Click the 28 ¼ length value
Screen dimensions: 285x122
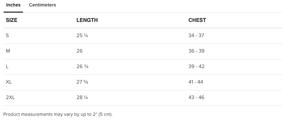[82, 97]
